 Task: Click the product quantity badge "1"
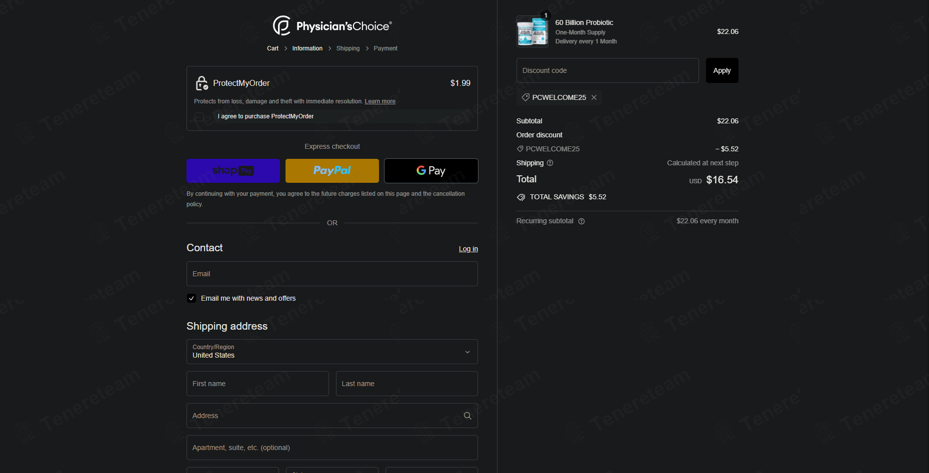pos(545,15)
